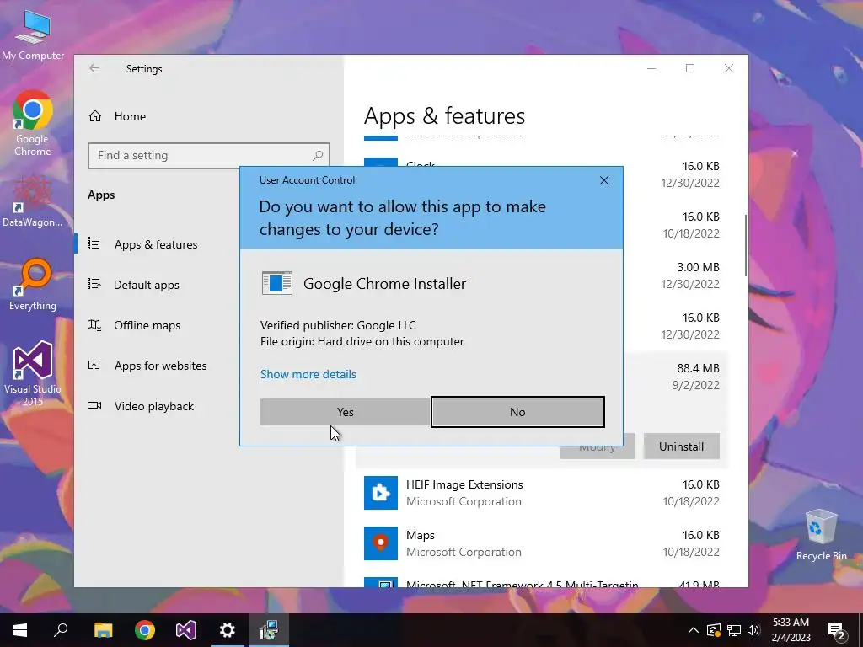Select HEIF Image Extensions app row
The image size is (863, 647).
click(542, 493)
